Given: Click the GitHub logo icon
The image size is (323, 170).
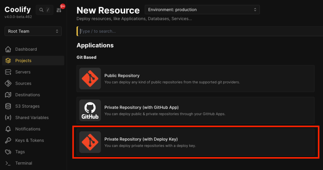Looking at the screenshot, I should (90, 110).
